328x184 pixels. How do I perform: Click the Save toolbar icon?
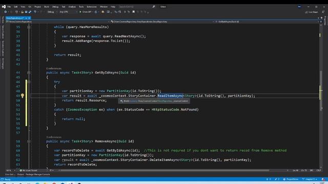coord(26,12)
